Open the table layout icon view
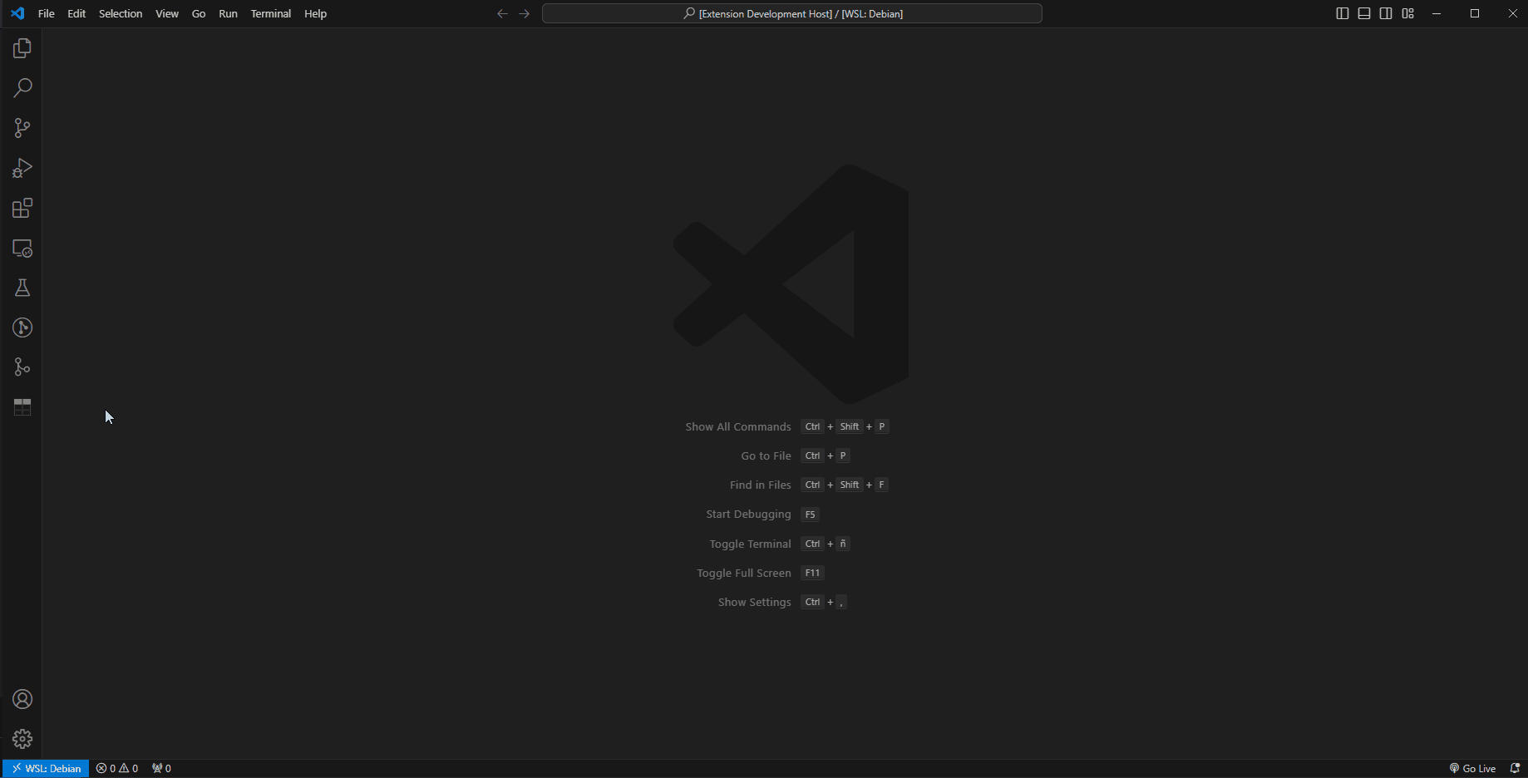Screen dimensions: 1528x778 pyautogui.click(x=22, y=407)
